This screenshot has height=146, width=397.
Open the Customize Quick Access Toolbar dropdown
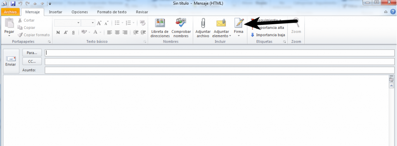point(50,4)
